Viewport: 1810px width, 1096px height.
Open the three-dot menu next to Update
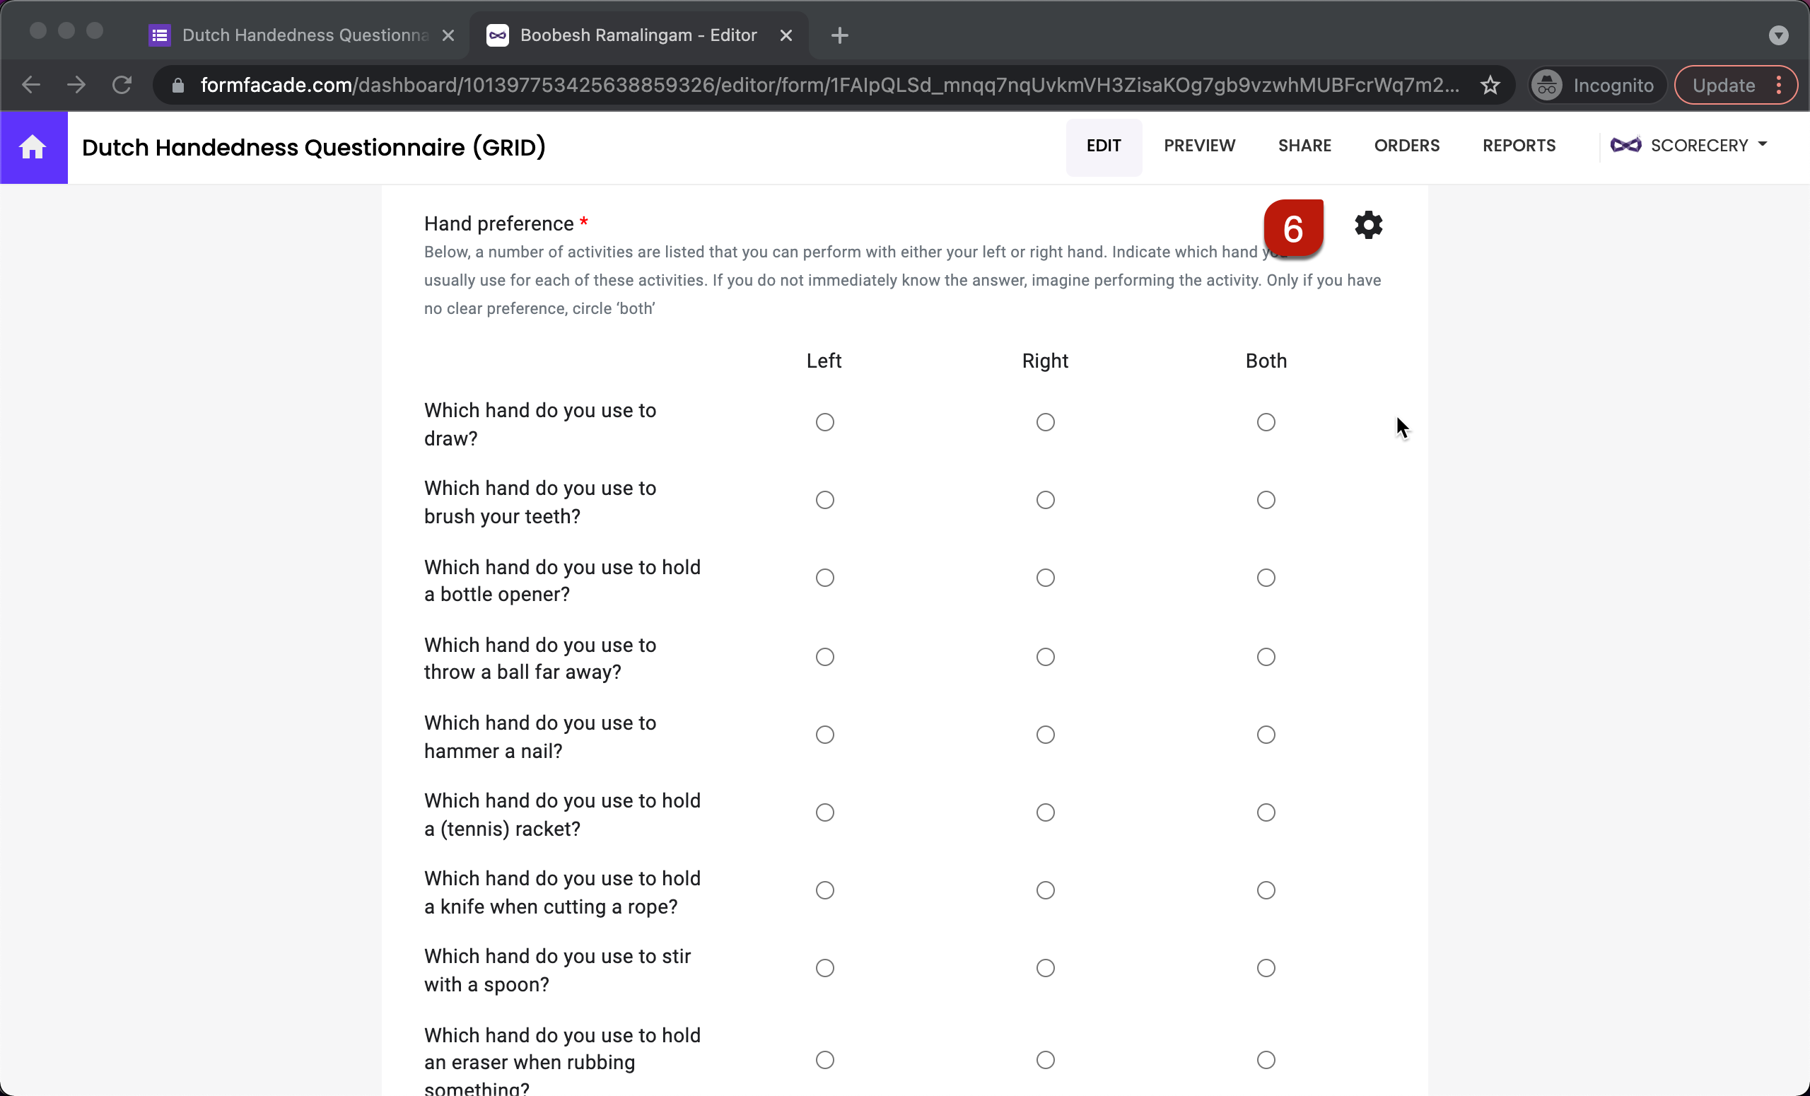click(1780, 84)
